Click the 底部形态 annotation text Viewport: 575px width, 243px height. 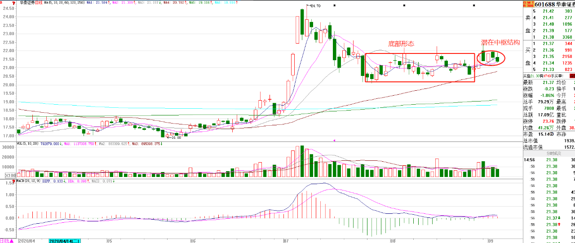[401, 44]
